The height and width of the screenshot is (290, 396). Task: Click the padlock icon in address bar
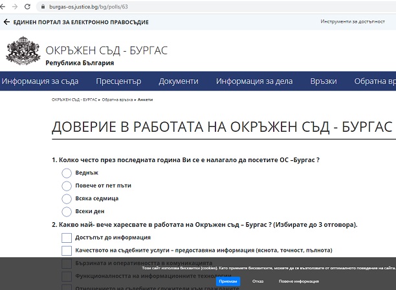tap(43, 7)
